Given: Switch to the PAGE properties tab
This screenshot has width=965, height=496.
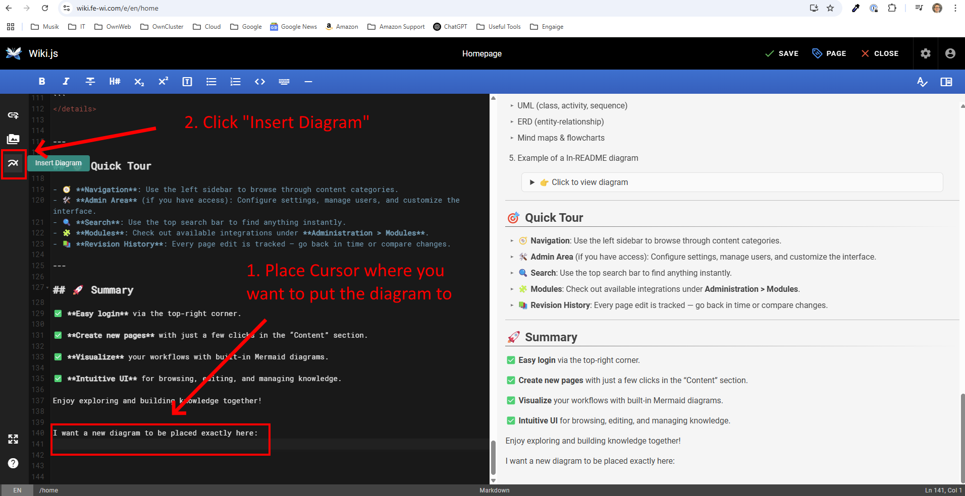Looking at the screenshot, I should tap(829, 53).
